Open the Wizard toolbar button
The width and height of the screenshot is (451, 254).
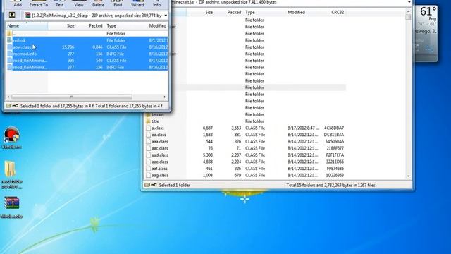pyautogui.click(x=137, y=4)
